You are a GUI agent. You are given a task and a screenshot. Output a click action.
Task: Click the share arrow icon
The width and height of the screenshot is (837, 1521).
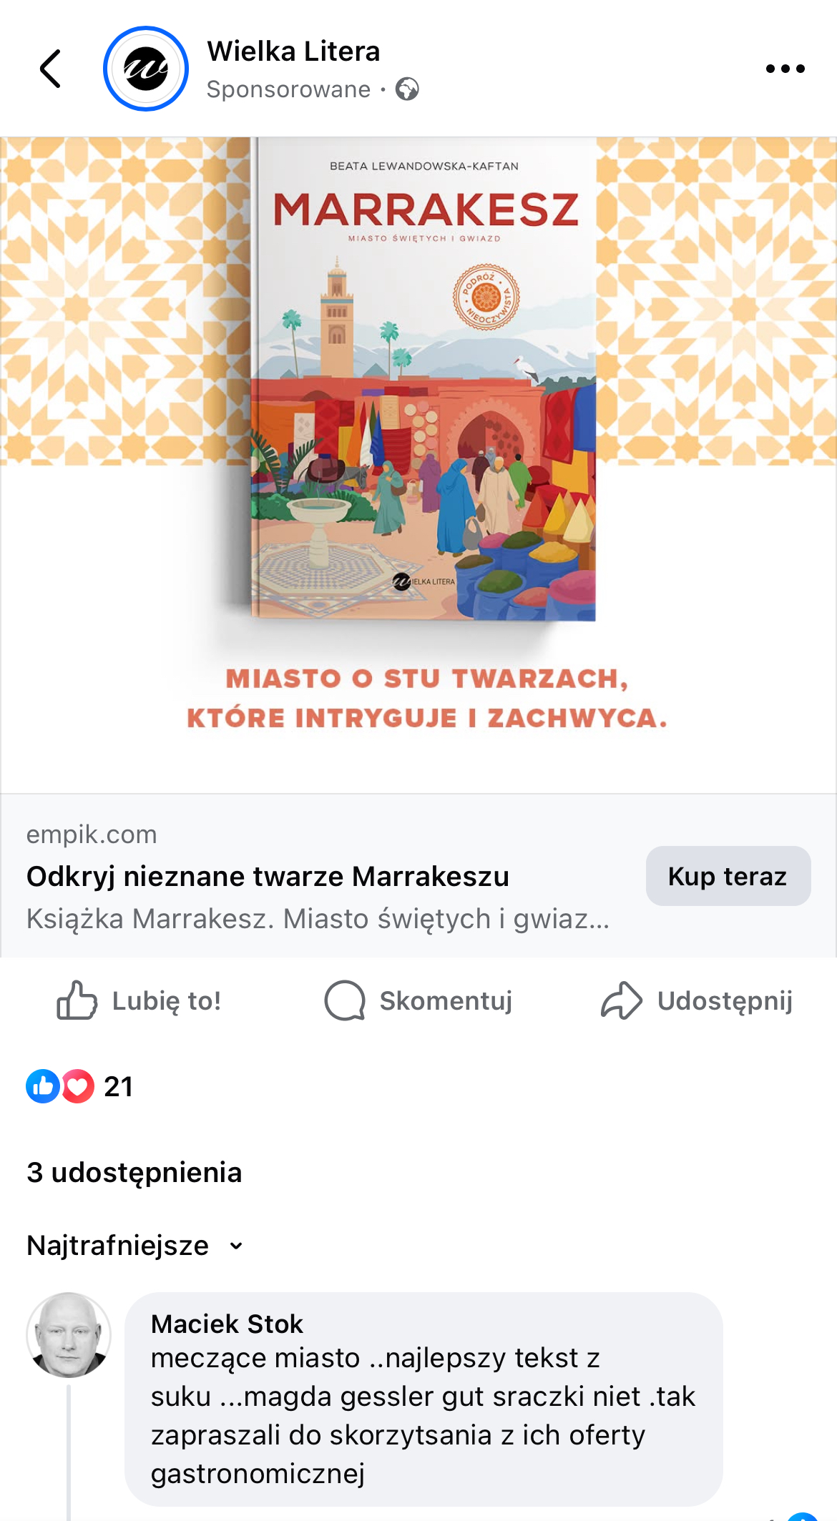tap(621, 1000)
